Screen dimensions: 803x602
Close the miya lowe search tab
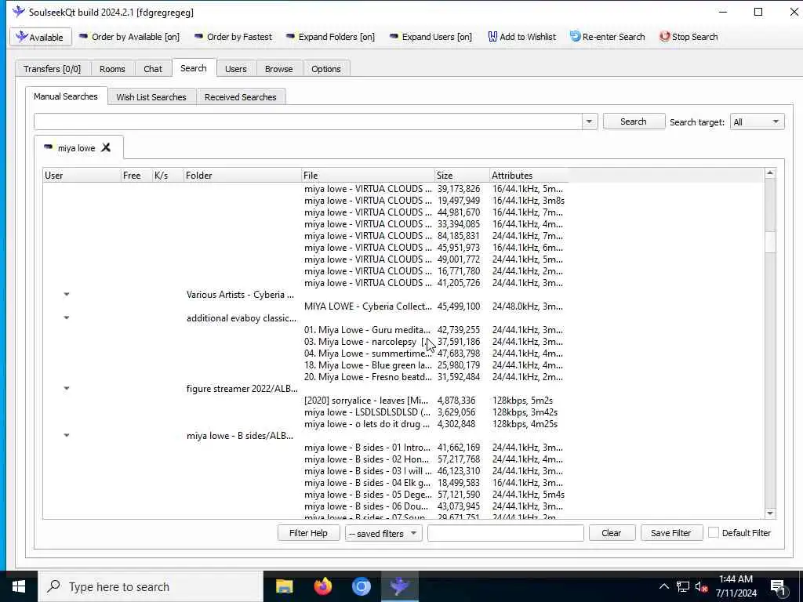(106, 147)
